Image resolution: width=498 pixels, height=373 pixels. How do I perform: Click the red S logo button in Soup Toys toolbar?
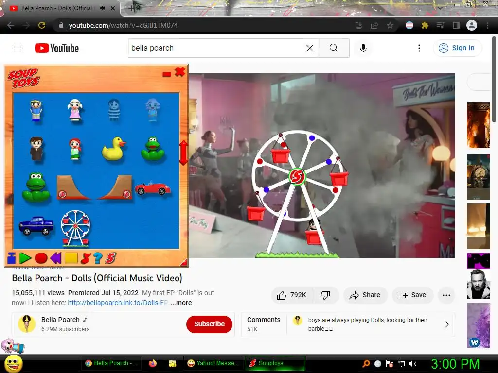pyautogui.click(x=110, y=258)
